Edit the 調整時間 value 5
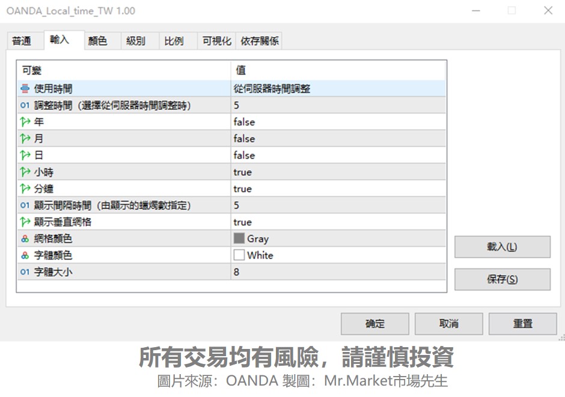565x397 pixels. 338,105
